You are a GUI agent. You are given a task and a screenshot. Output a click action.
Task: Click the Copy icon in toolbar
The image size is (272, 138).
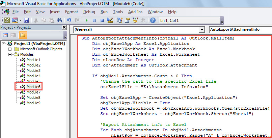coord(44,20)
